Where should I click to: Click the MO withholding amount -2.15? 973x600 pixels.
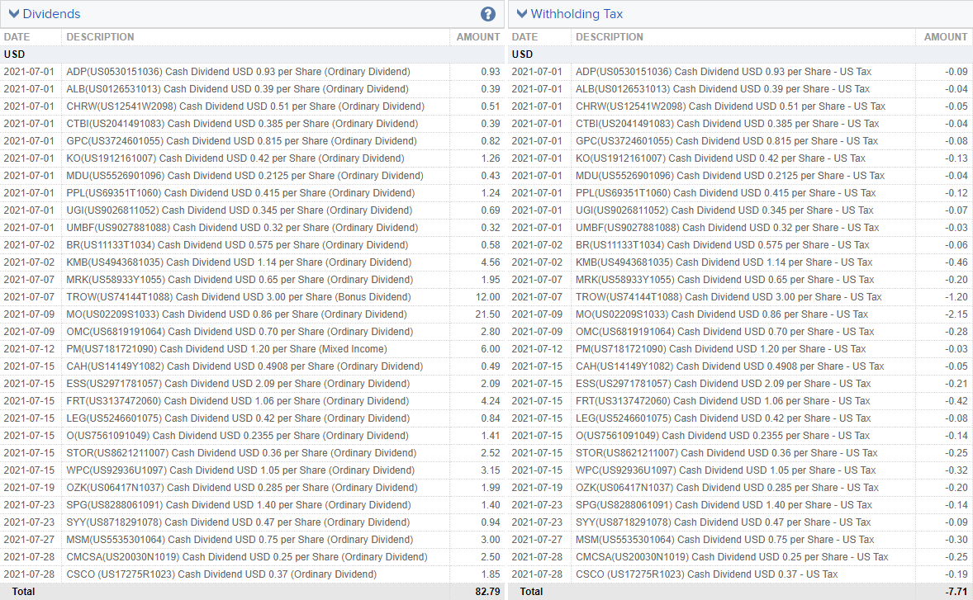pyautogui.click(x=956, y=315)
